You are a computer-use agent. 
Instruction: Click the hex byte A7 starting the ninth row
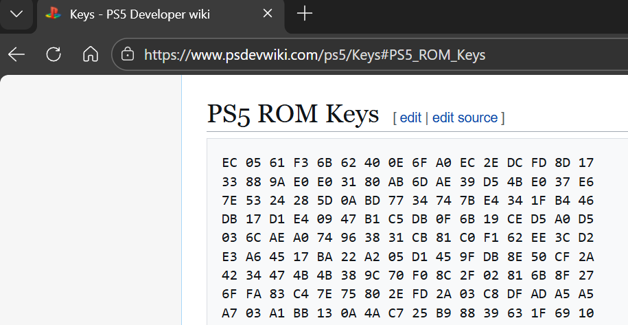point(229,313)
